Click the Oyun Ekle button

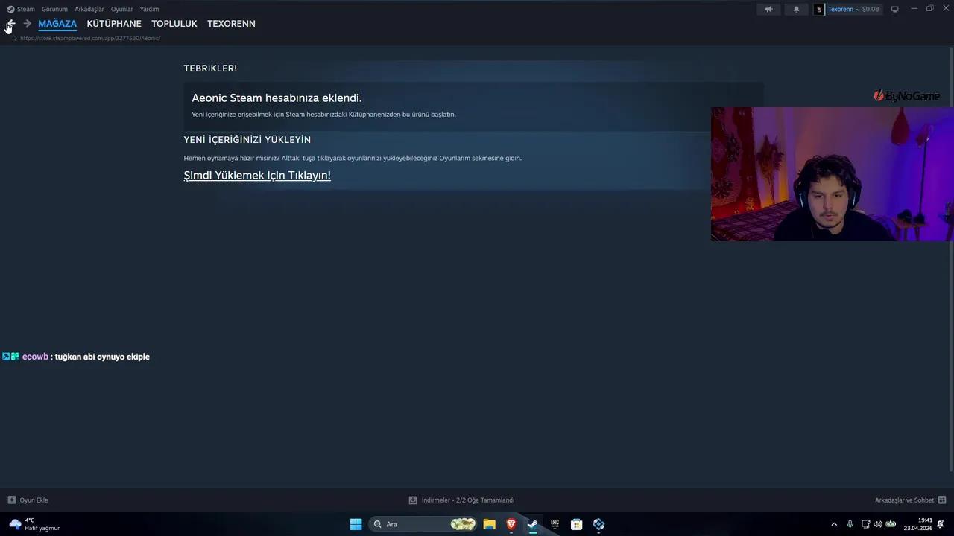(x=28, y=500)
